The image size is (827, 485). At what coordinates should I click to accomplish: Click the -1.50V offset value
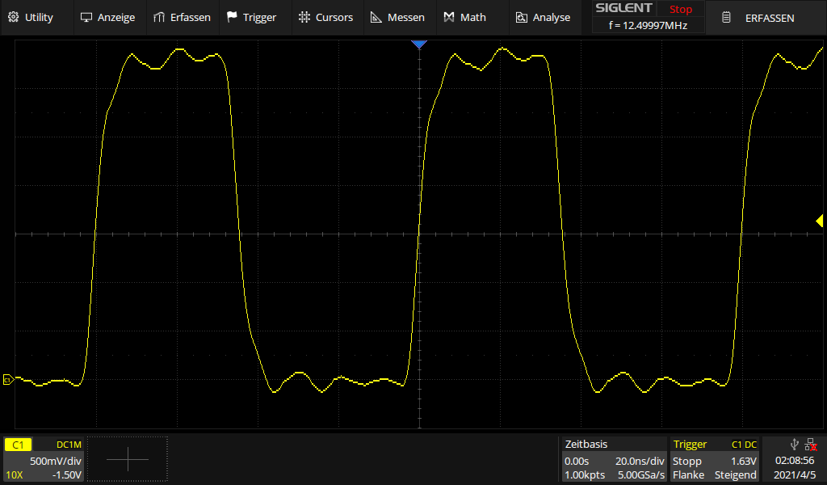67,475
